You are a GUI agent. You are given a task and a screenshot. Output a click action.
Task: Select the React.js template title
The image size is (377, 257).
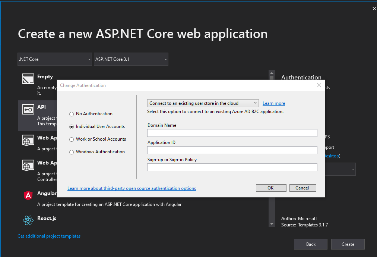point(47,219)
